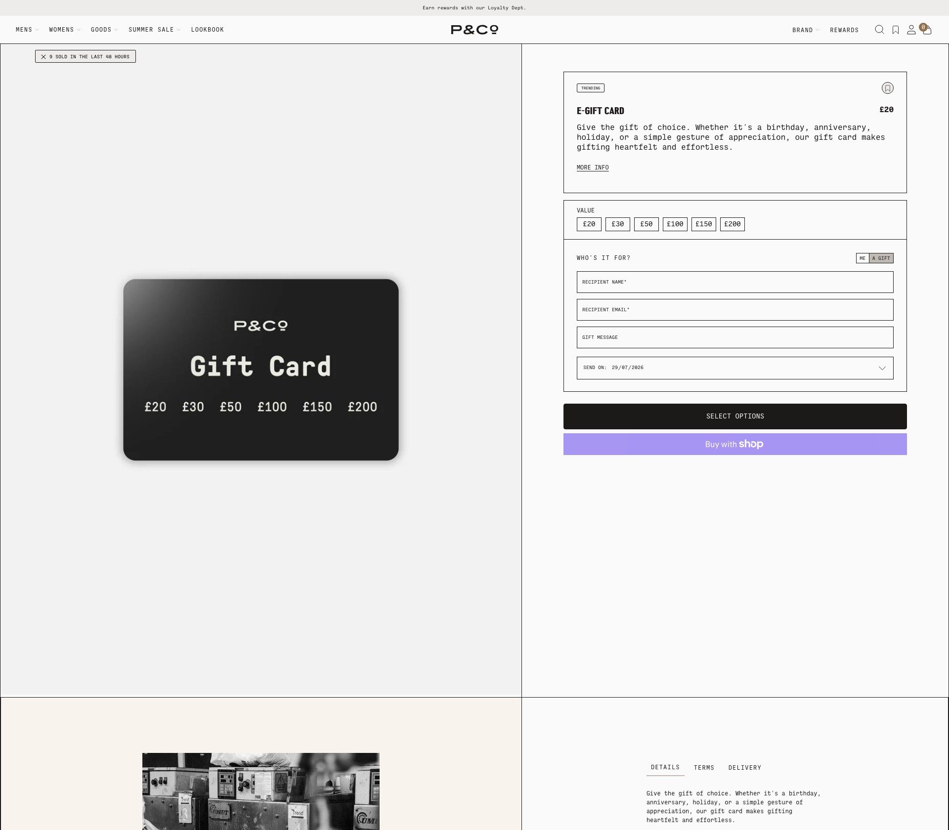Switch to the DETAILS tab
The height and width of the screenshot is (830, 949).
(x=665, y=768)
